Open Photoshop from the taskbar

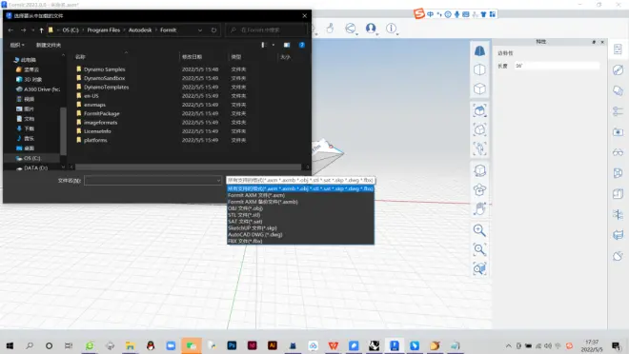232,345
